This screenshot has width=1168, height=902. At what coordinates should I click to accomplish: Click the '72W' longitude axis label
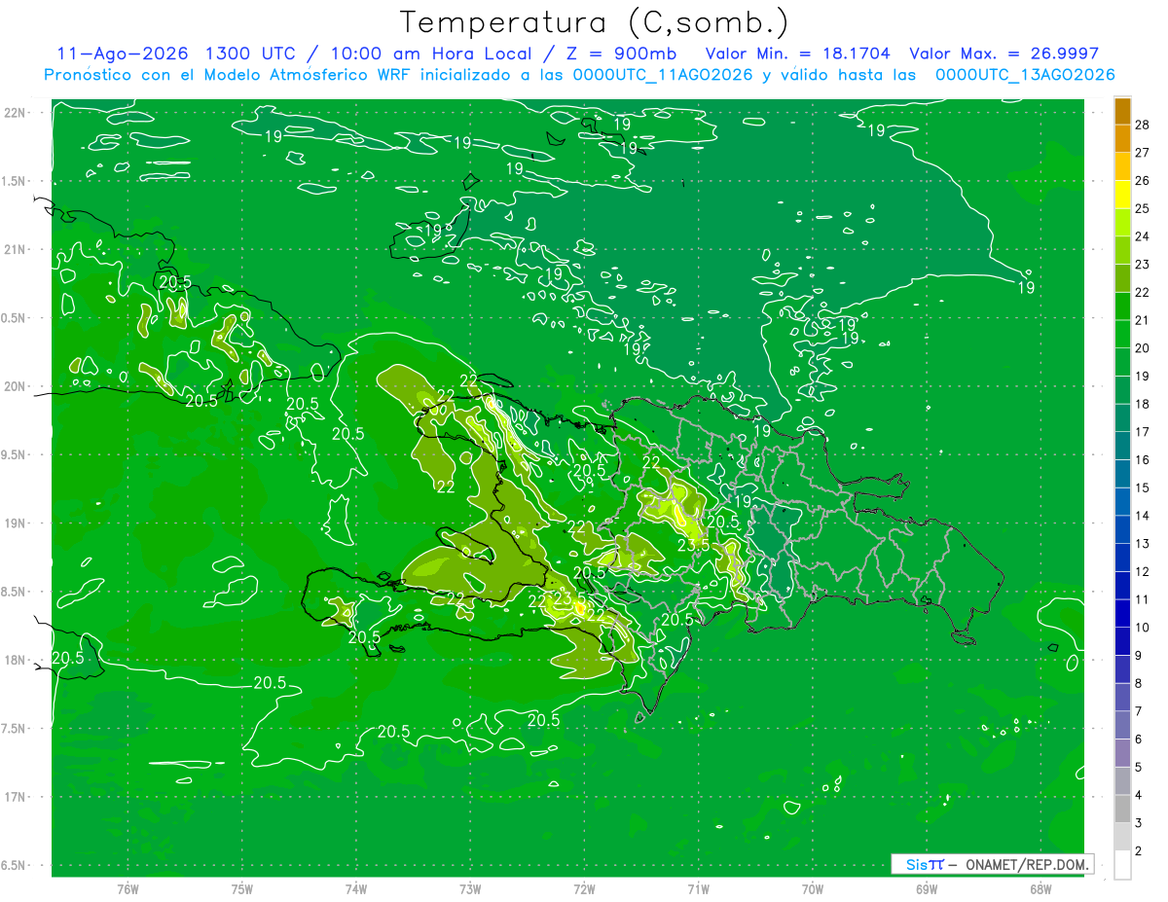(x=584, y=889)
